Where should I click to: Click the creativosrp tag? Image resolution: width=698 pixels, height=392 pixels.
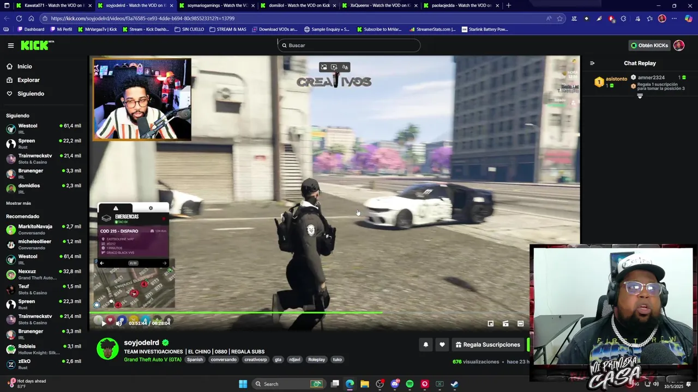[256, 359]
